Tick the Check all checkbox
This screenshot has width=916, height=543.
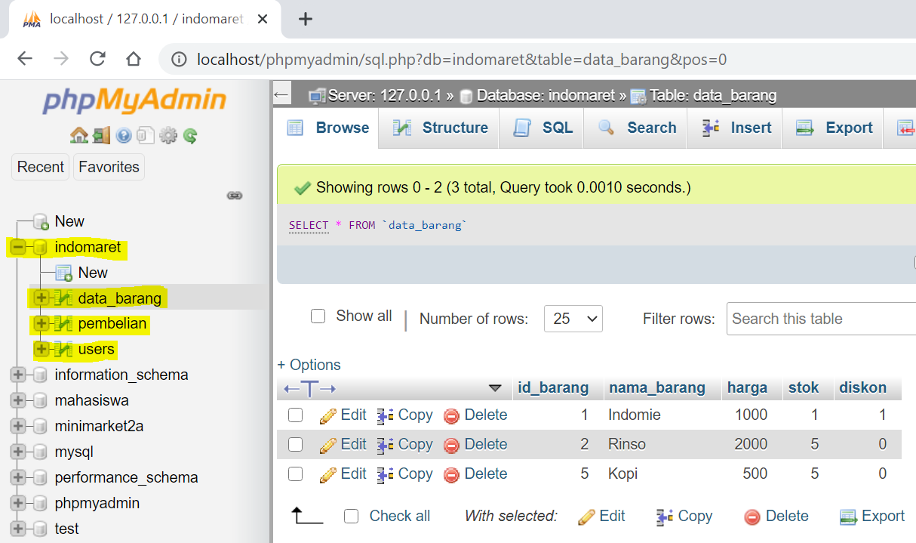351,517
